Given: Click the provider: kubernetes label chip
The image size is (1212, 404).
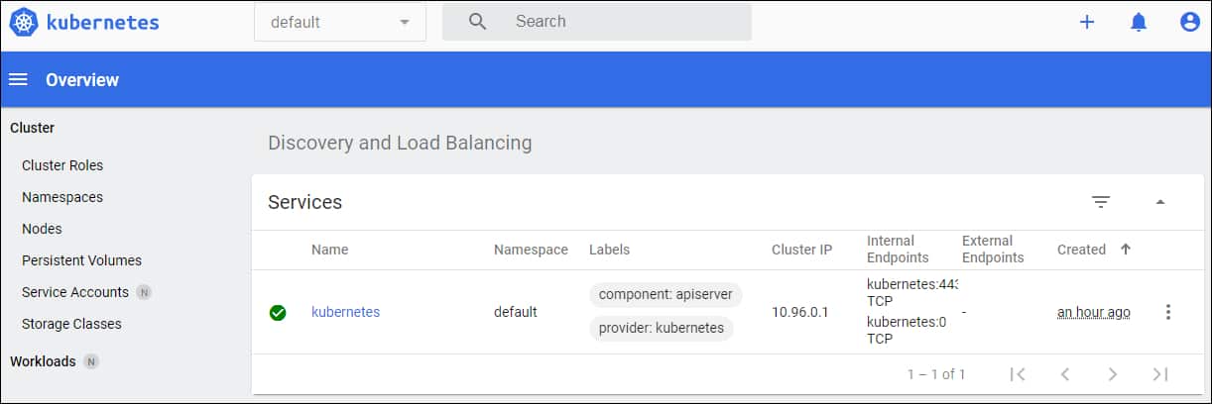Looking at the screenshot, I should point(662,329).
